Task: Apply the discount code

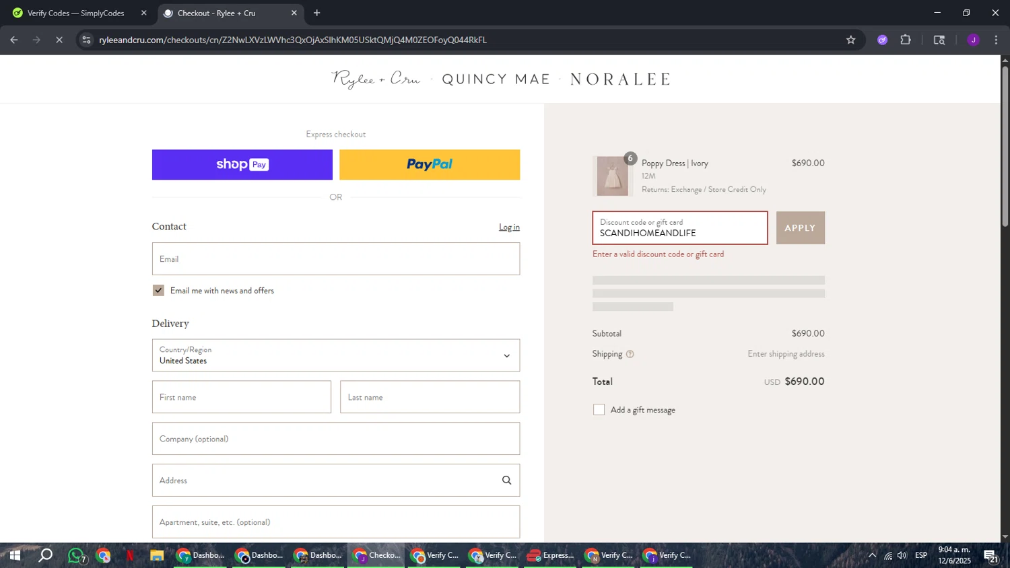Action: (800, 228)
